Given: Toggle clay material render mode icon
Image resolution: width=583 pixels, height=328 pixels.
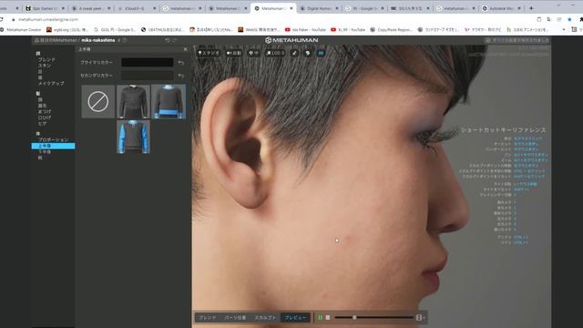Looking at the screenshot, I should click(294, 53).
